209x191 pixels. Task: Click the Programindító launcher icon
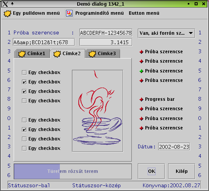69,13
